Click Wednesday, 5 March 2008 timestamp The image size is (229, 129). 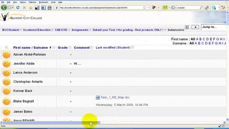coord(122,105)
